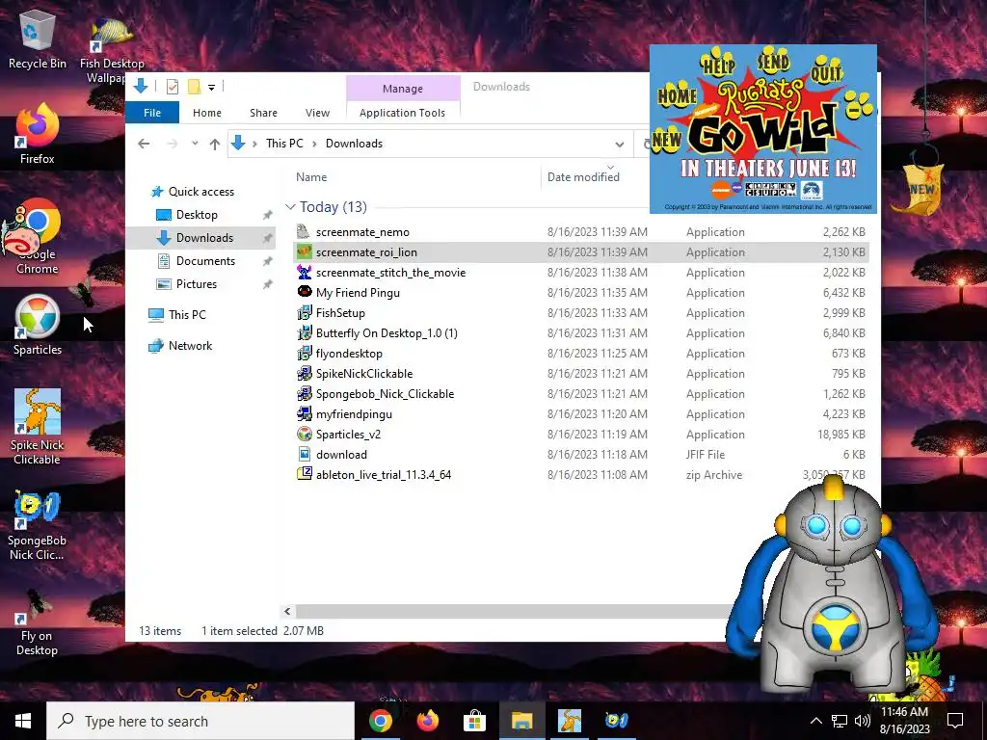Go up one level with Up arrow
The image size is (987, 740).
[215, 145]
